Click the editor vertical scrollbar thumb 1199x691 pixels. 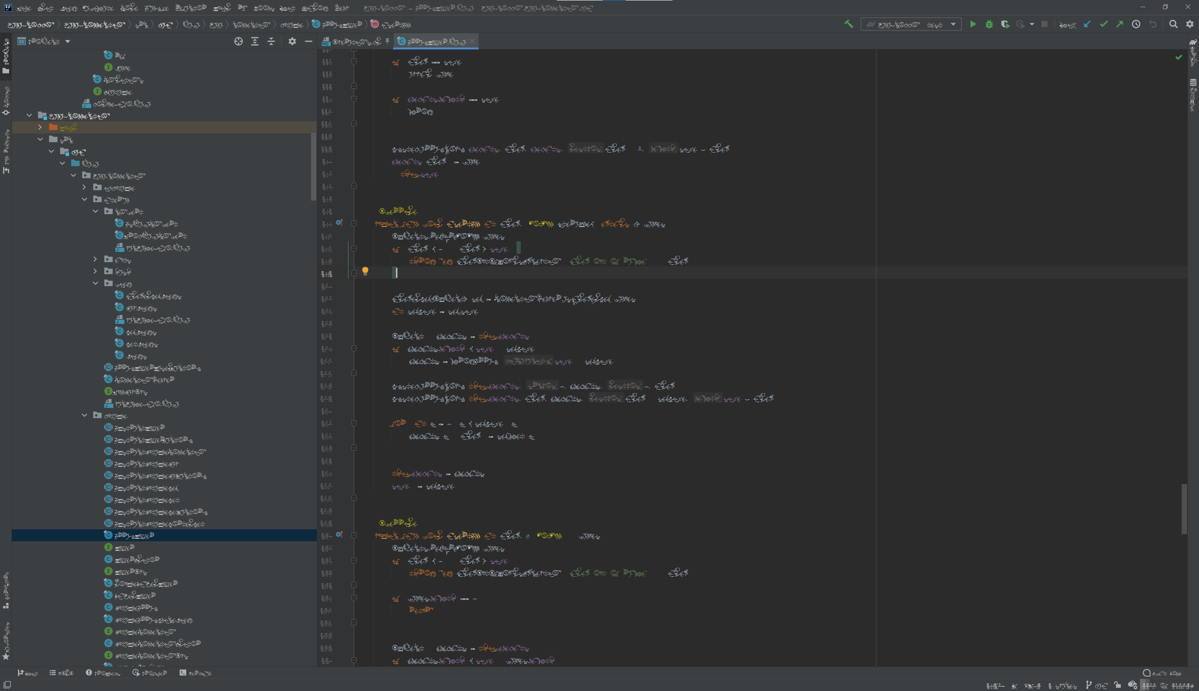[x=1184, y=509]
